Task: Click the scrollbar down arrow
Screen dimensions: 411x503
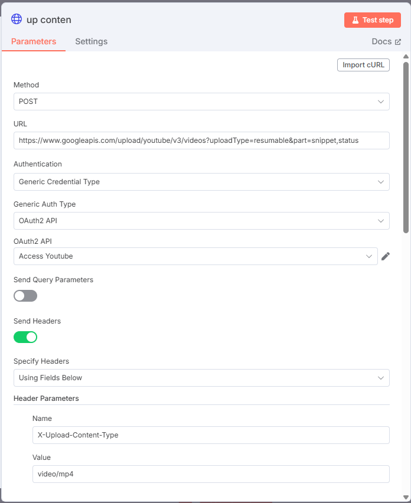Action: pos(406,497)
